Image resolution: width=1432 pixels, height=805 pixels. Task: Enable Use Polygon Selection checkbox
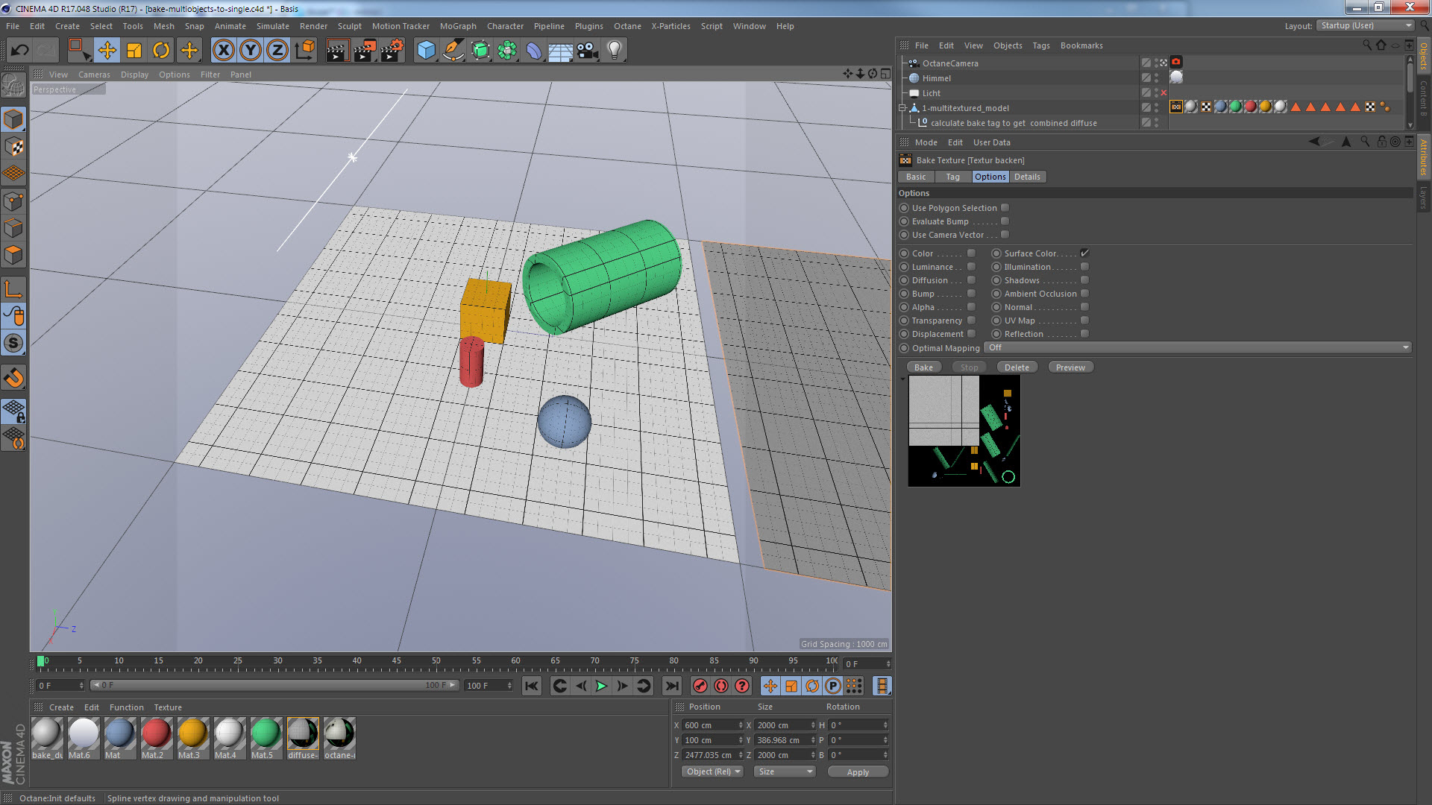1005,208
